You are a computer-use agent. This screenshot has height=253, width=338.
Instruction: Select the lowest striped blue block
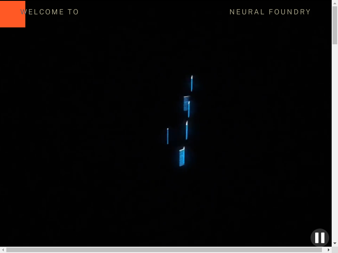tap(182, 157)
